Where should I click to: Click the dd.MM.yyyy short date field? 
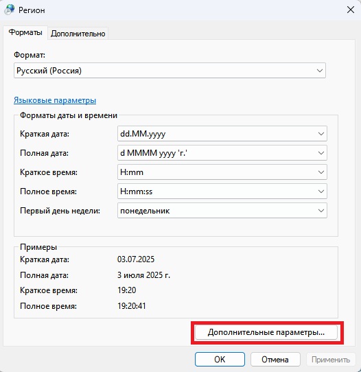coord(222,134)
